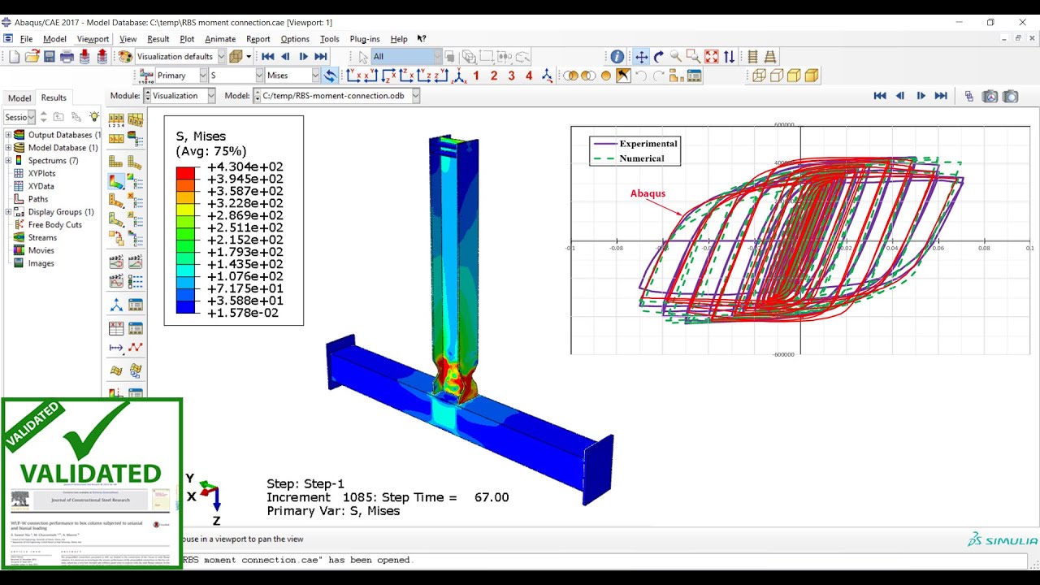This screenshot has width=1040, height=585.
Task: Apply the isometric view axis icon
Action: pos(459,76)
